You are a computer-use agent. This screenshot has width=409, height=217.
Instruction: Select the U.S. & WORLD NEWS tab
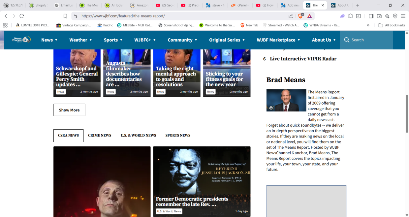(138, 135)
